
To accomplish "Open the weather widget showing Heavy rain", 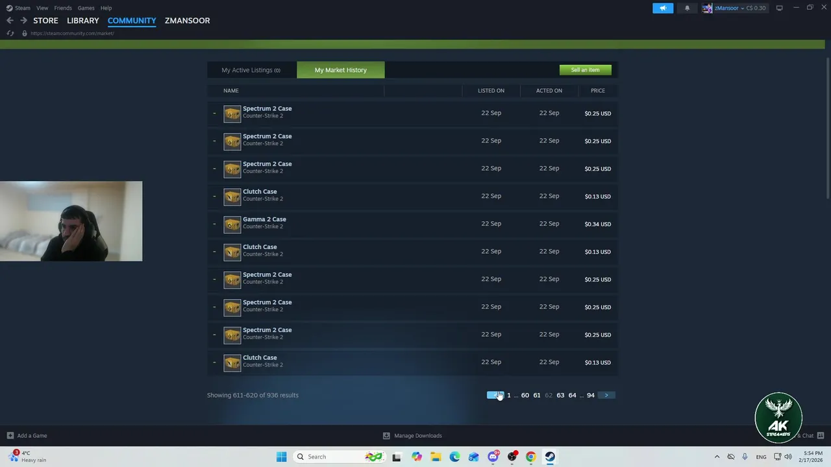I will tap(27, 457).
